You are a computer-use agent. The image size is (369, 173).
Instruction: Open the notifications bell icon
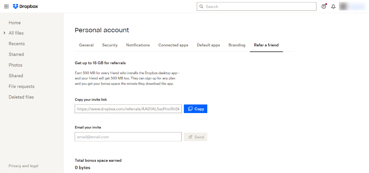click(x=333, y=6)
